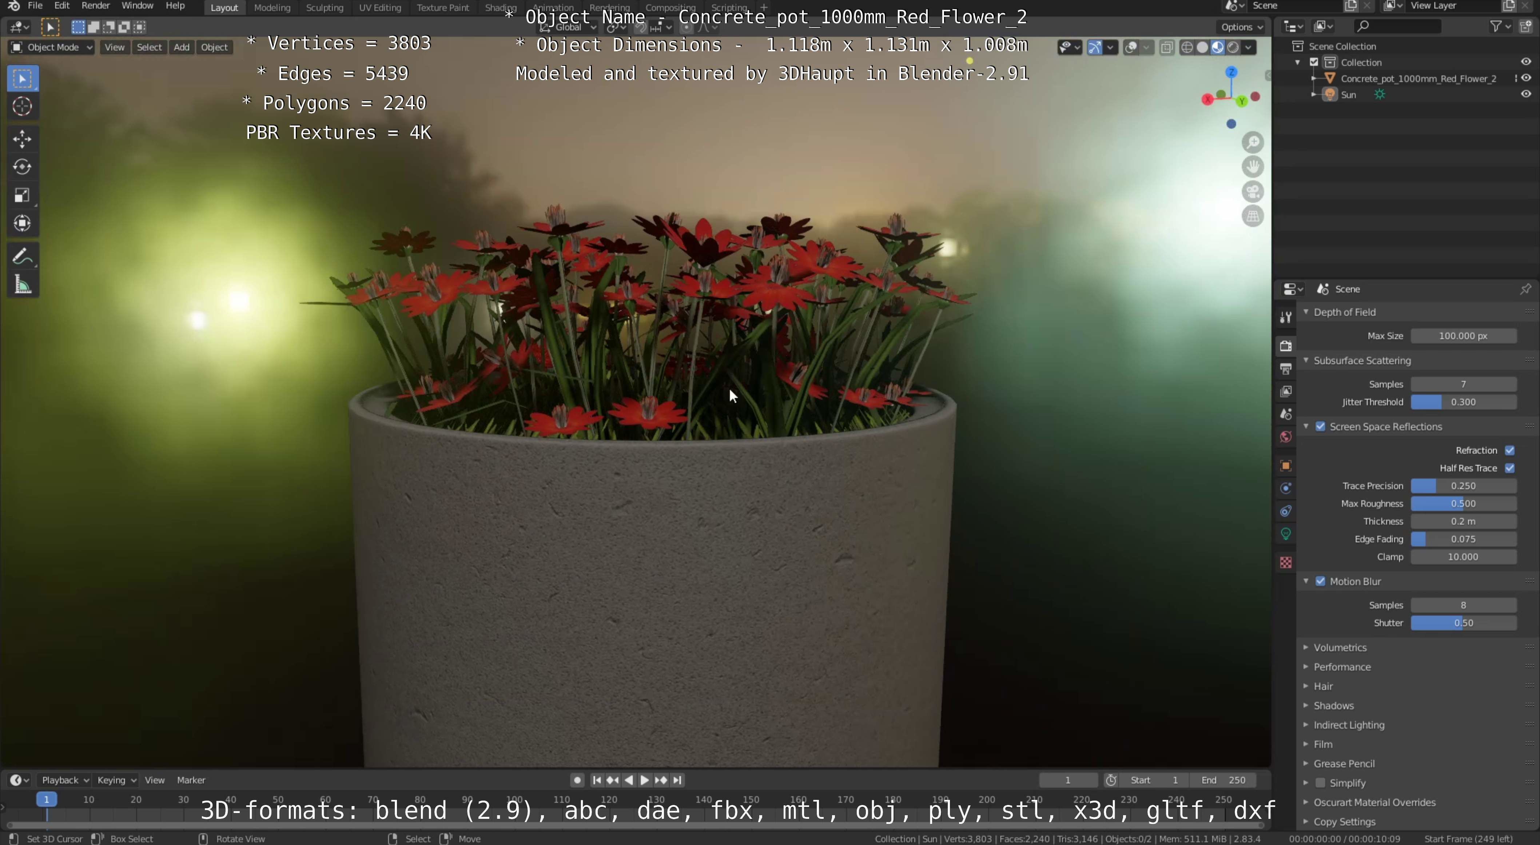The height and width of the screenshot is (845, 1540).
Task: Open the Edit menu
Action: (x=62, y=6)
